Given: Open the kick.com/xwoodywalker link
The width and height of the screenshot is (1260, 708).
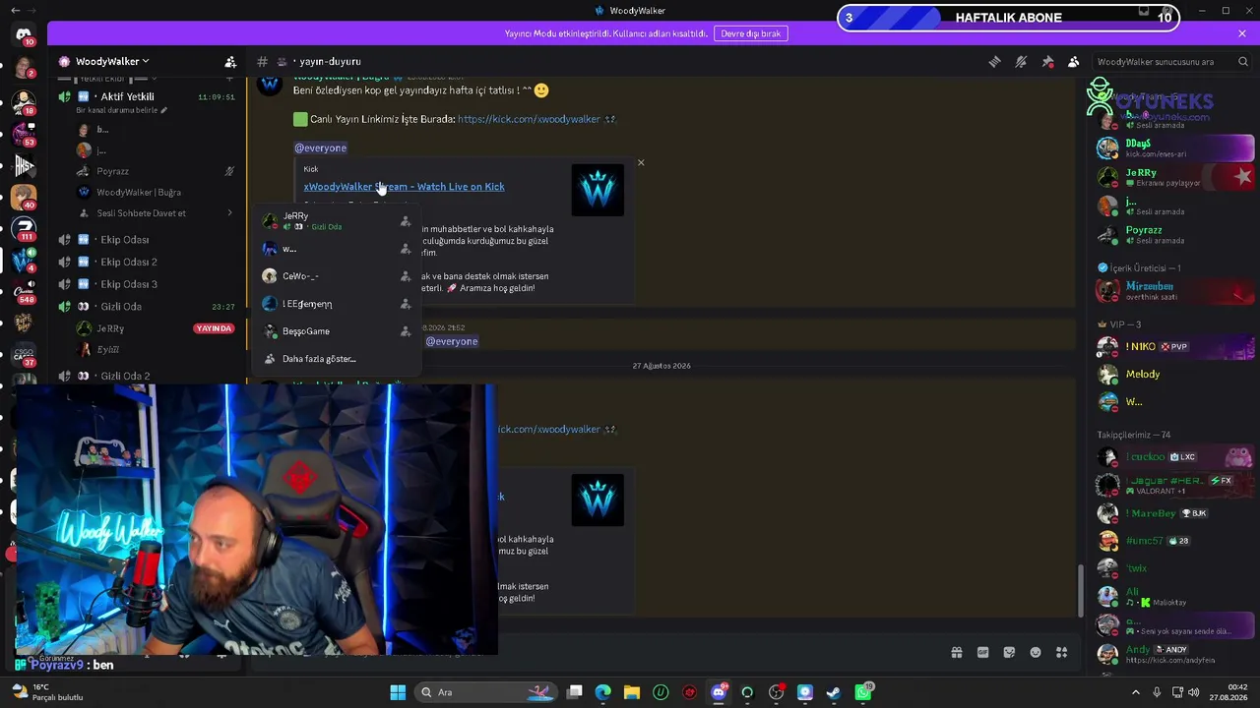Looking at the screenshot, I should (529, 119).
